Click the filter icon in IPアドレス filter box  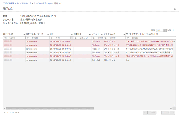click(x=5, y=38)
